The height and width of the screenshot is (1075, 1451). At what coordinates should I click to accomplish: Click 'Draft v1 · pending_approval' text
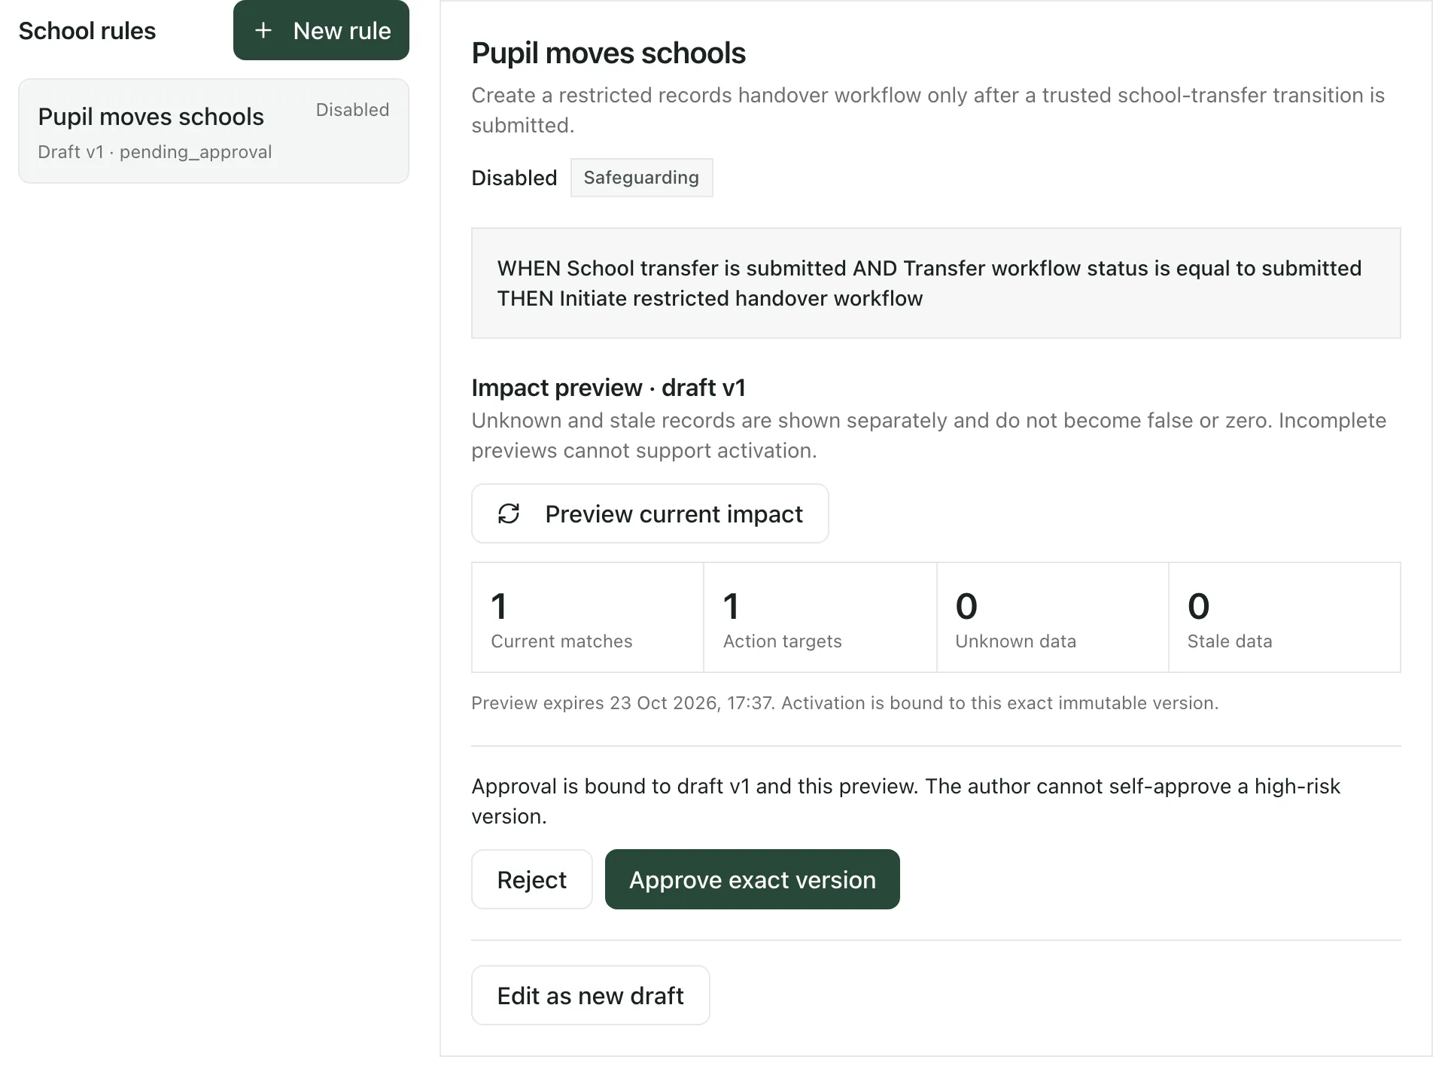click(x=155, y=152)
